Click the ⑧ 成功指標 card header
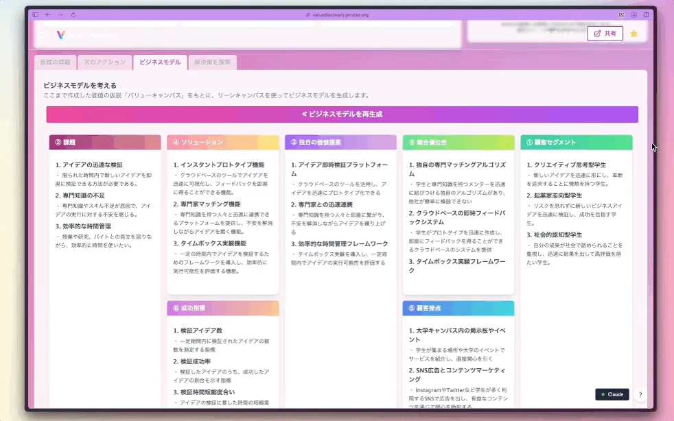The width and height of the screenshot is (674, 421). [x=223, y=308]
